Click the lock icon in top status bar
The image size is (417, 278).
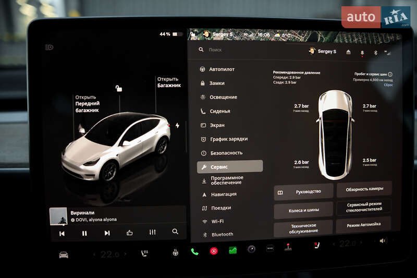point(193,34)
